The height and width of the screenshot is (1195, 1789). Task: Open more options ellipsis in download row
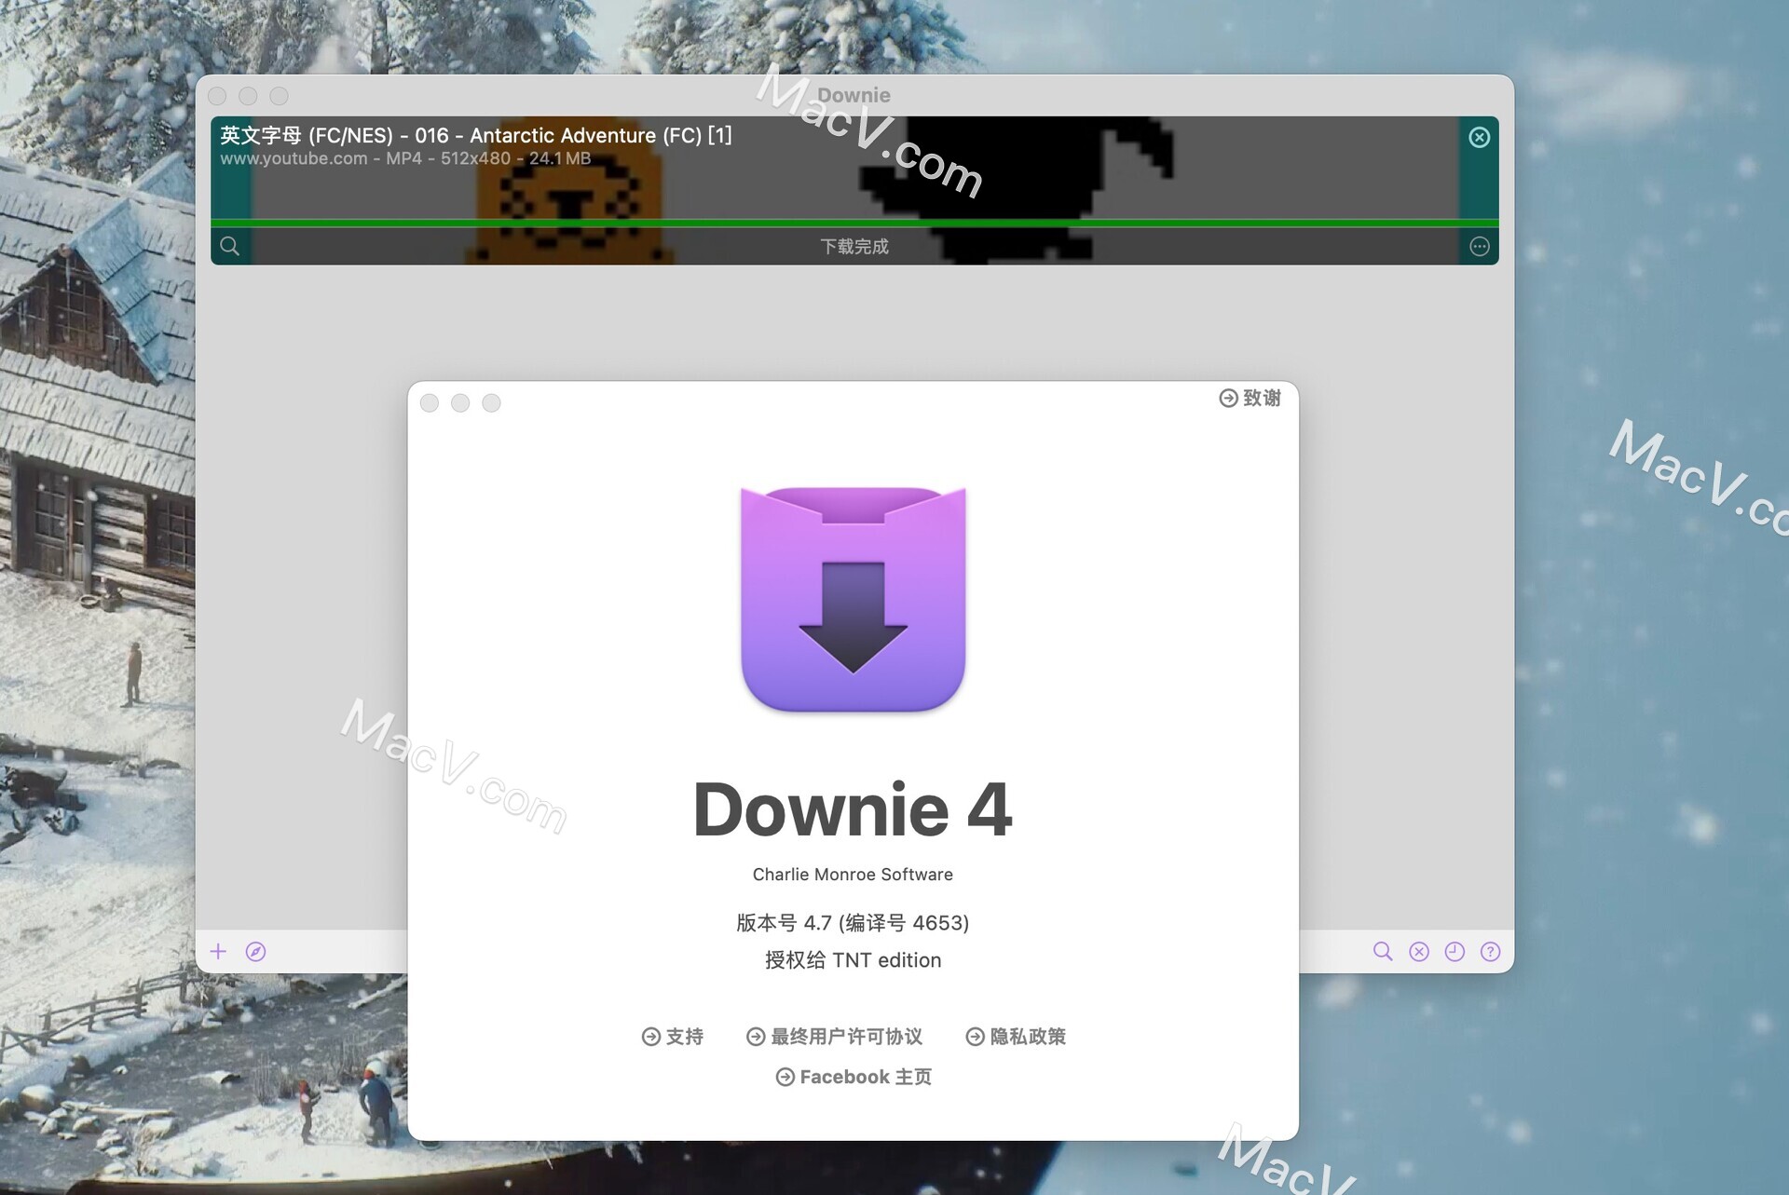point(1479,246)
